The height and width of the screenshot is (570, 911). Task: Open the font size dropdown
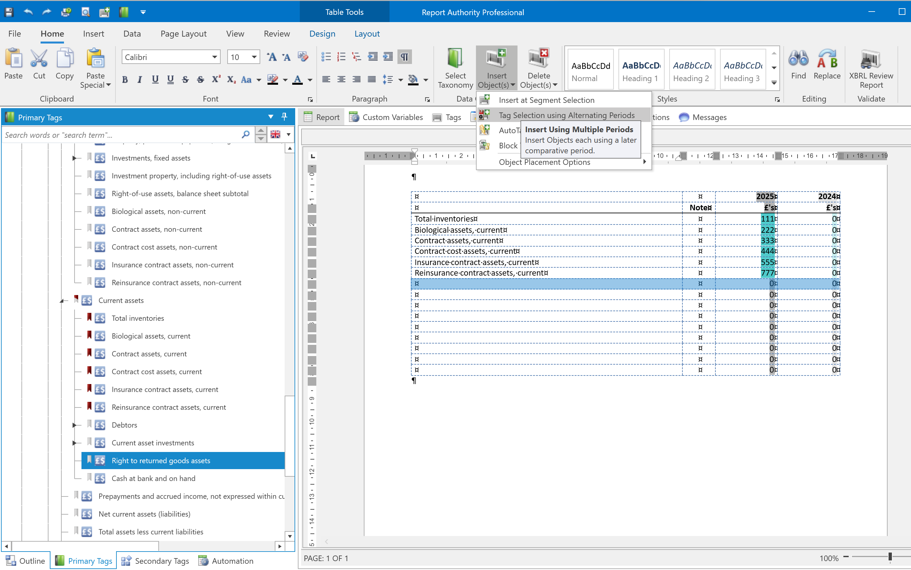click(x=254, y=57)
